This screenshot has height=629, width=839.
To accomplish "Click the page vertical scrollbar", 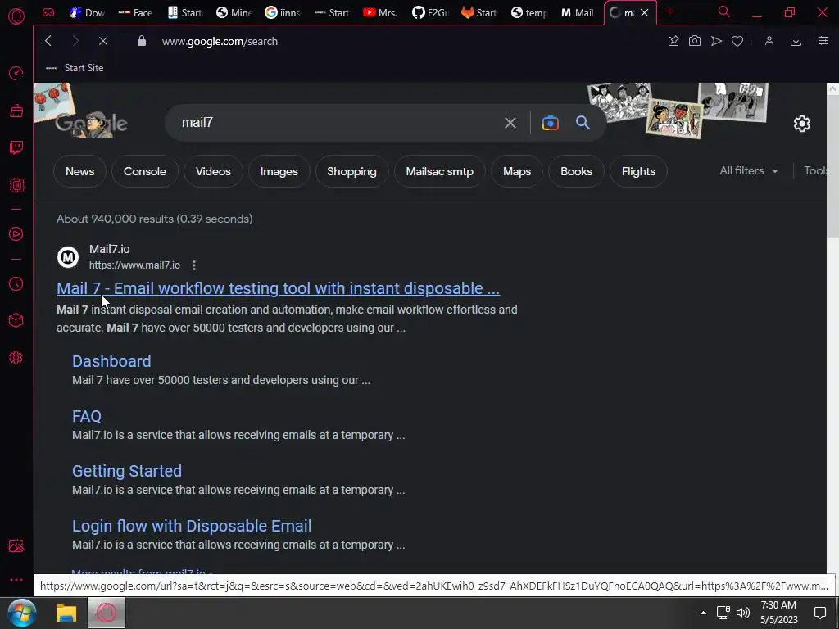I will pos(832,167).
